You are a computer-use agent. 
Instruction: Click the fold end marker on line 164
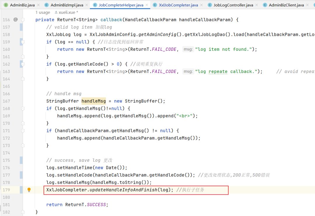[23, 79]
